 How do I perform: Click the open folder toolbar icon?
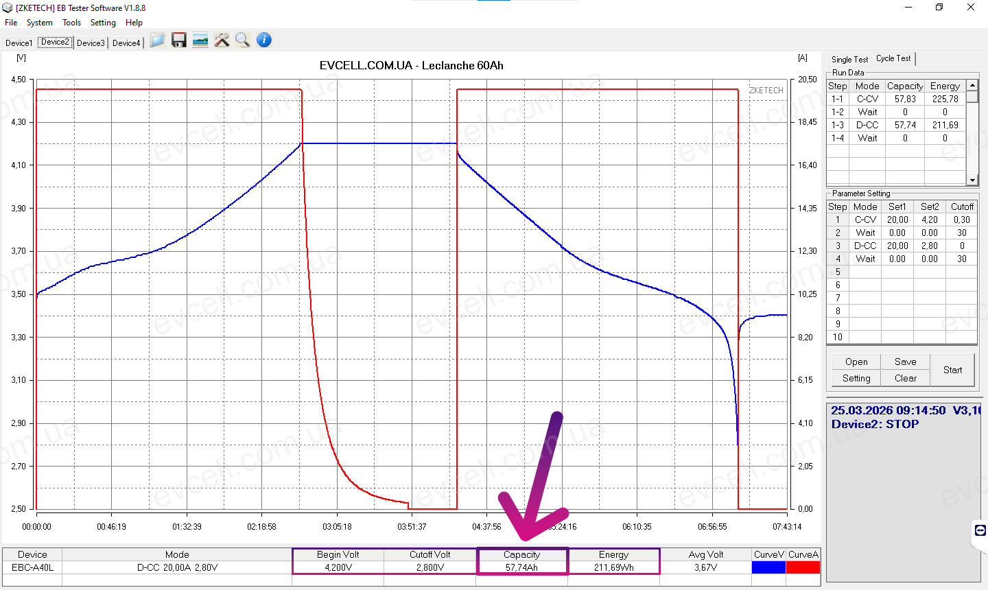(157, 40)
